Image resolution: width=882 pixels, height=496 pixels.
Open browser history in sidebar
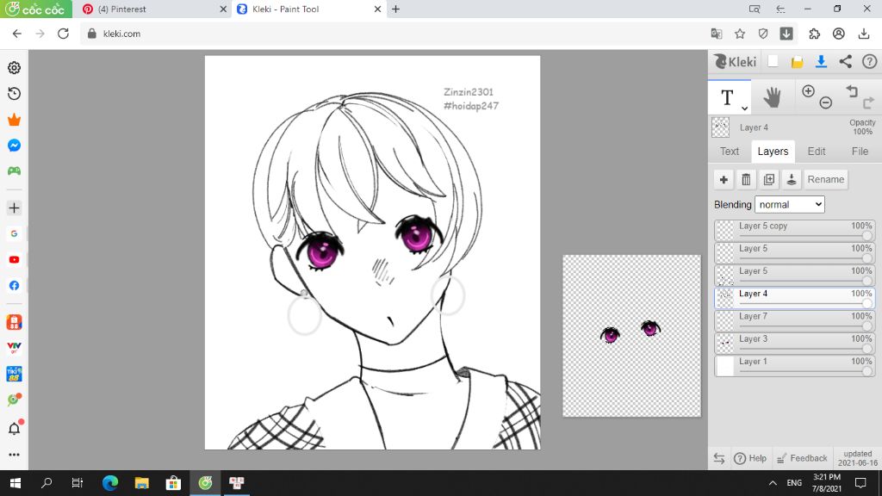(x=14, y=93)
